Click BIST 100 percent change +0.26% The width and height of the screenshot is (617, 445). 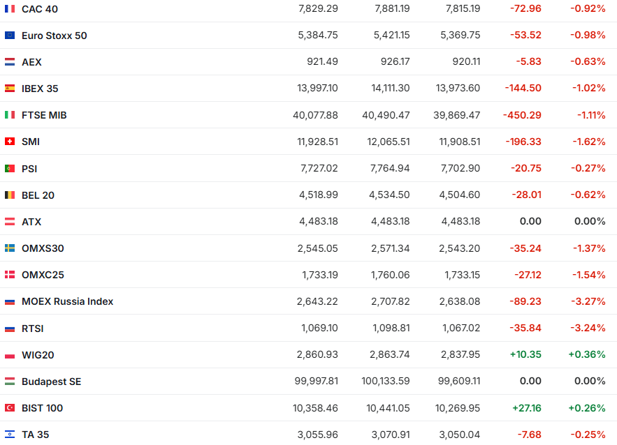coord(586,408)
